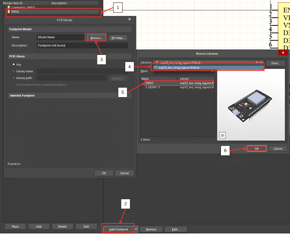Click the Model Name input field
Viewport: 290px width, 237px height.
(x=60, y=37)
